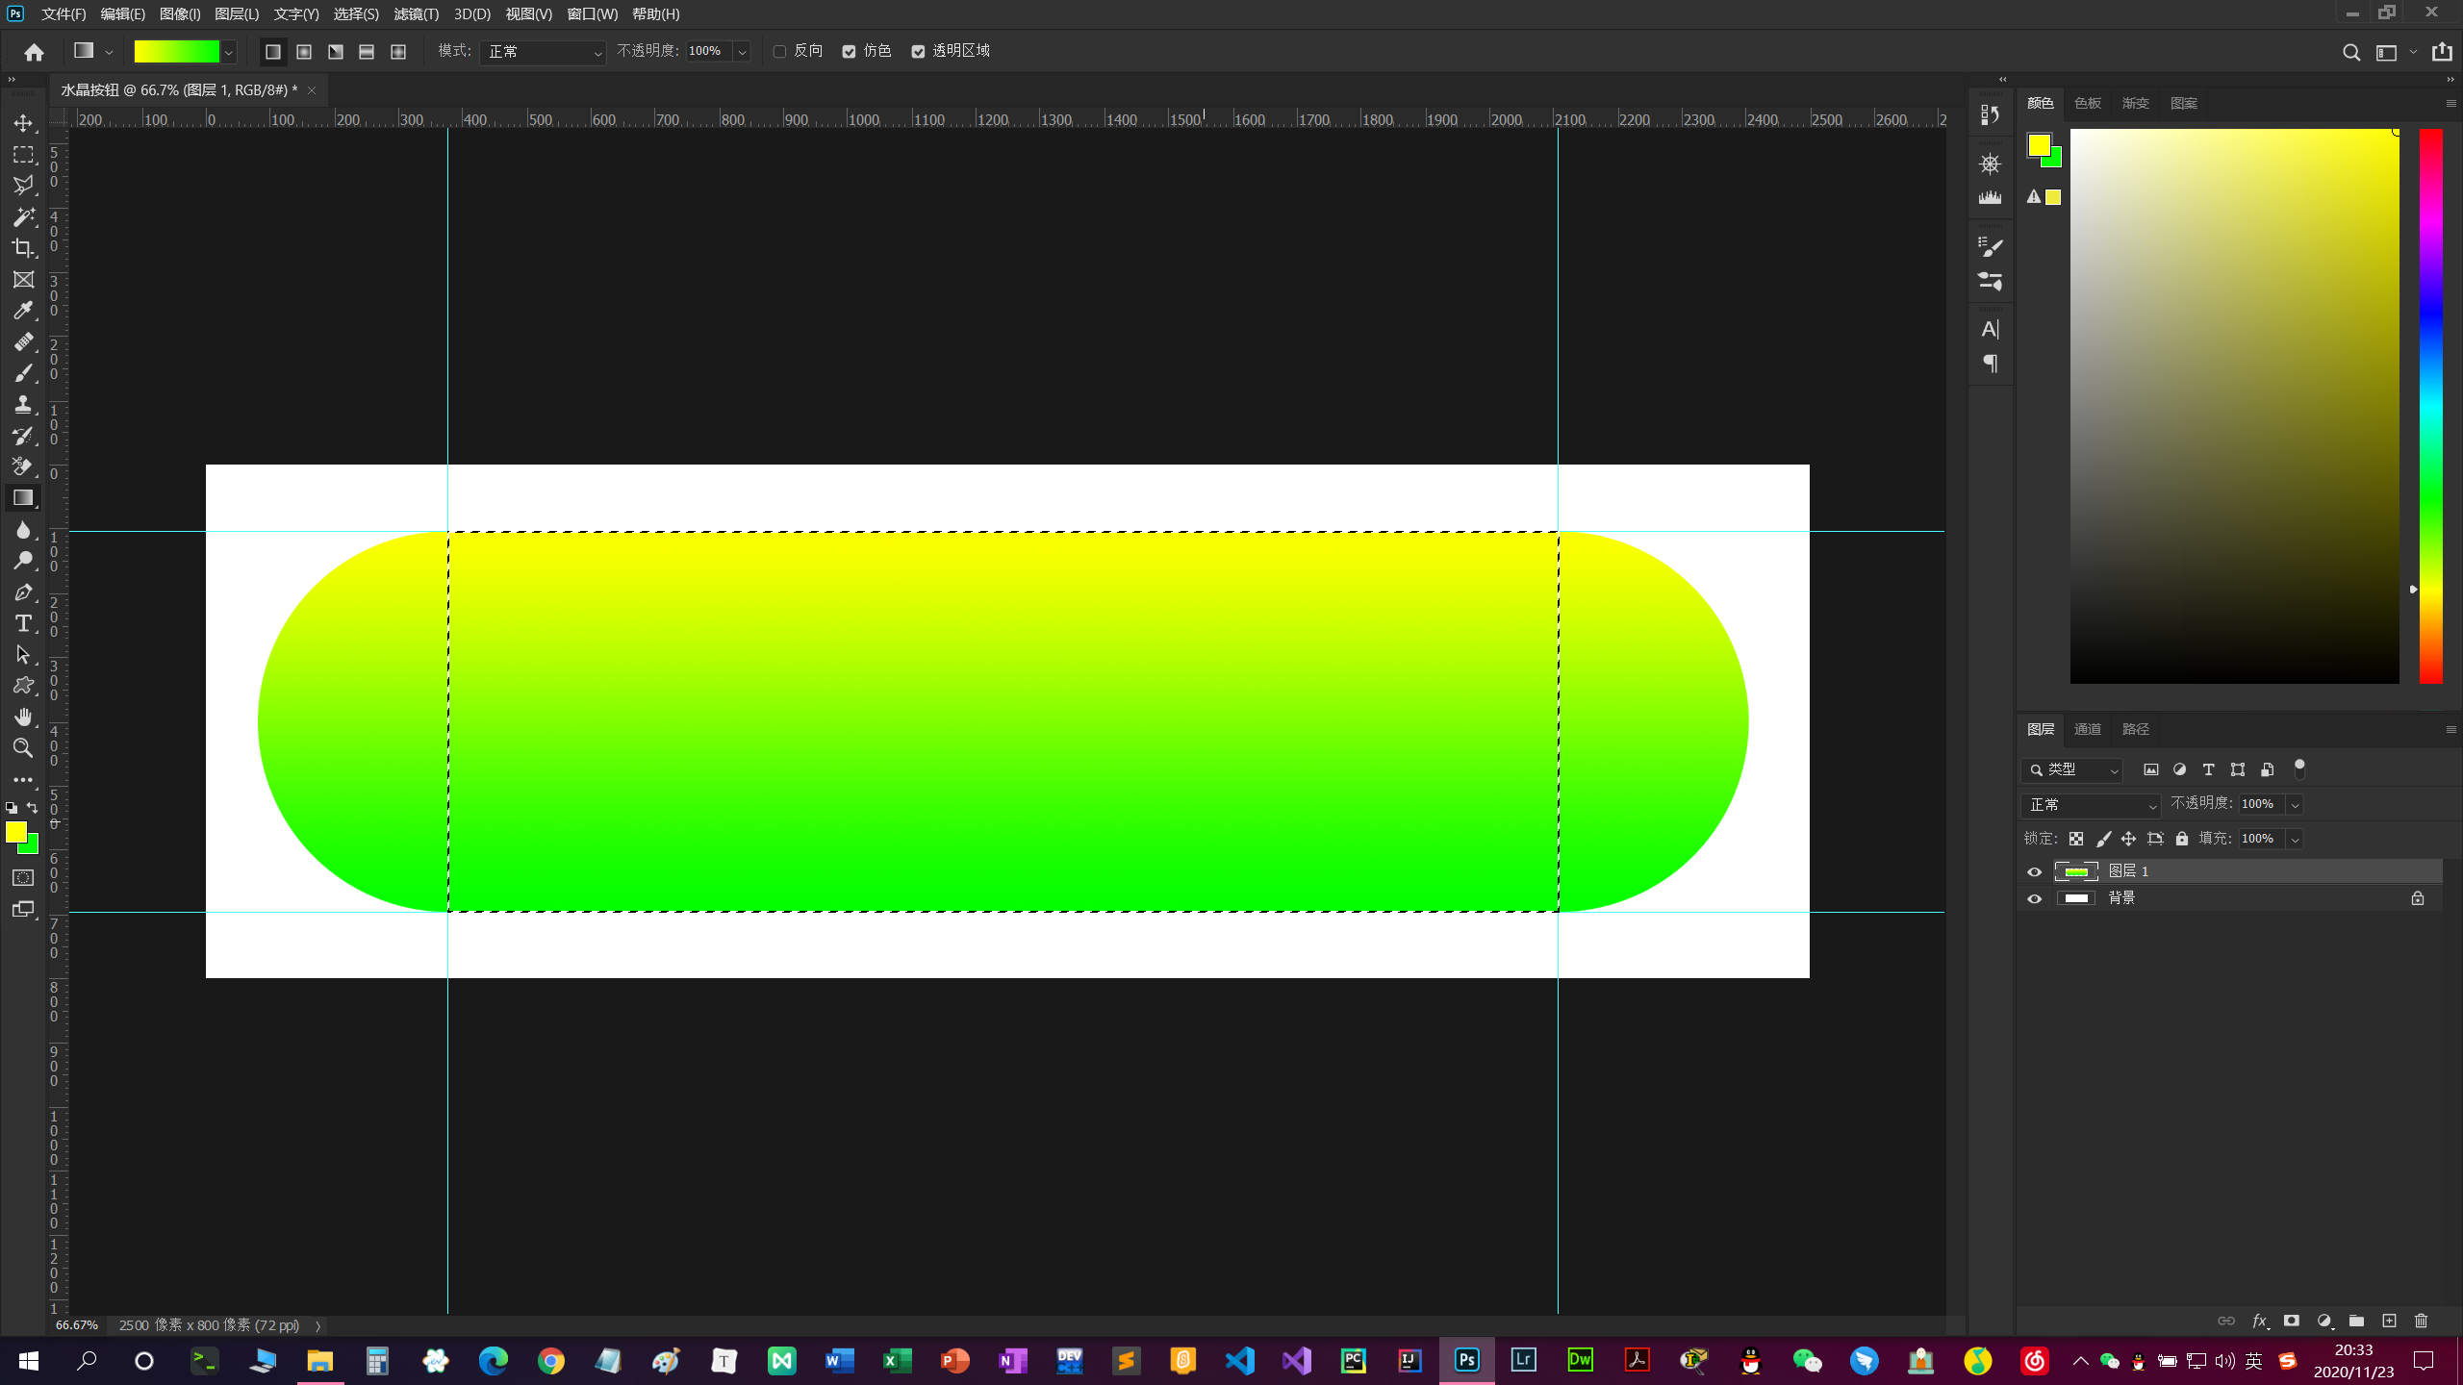Toggle the Transparency (透明区域) checkbox

918,52
